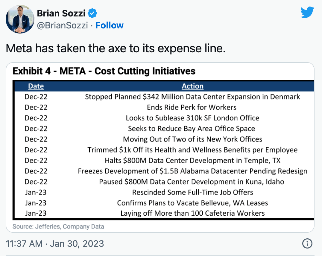Open the tweet info icon

(307, 243)
